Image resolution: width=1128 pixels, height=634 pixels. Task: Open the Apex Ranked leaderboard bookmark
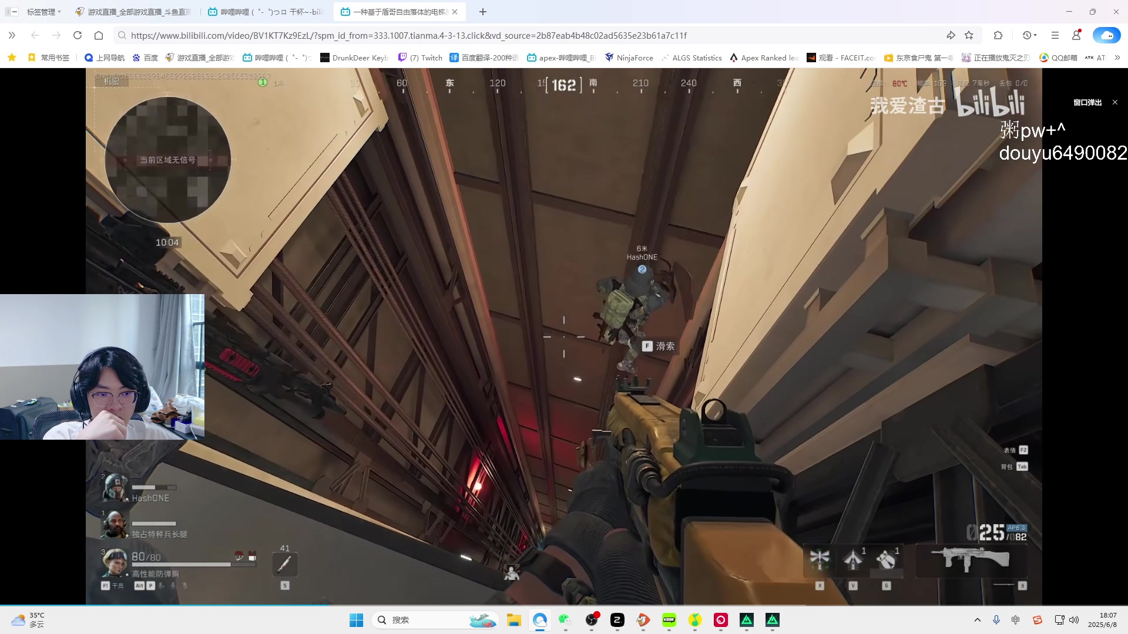(764, 58)
